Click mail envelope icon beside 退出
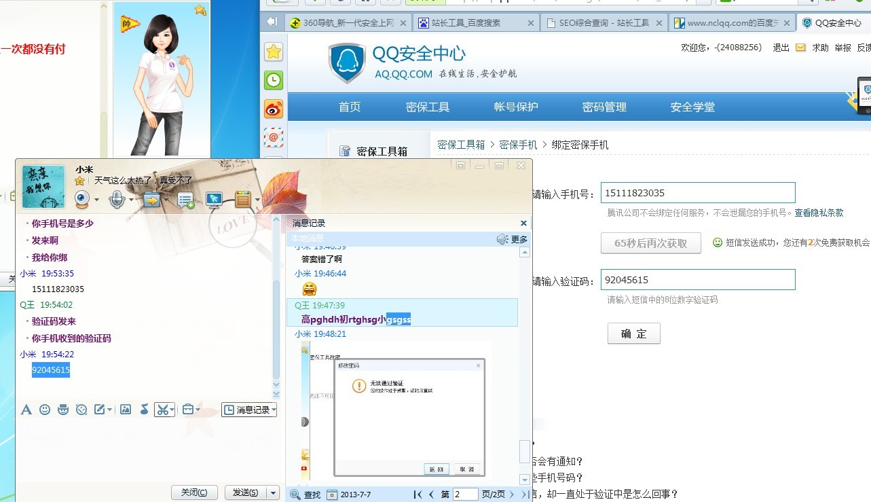871x502 pixels. [800, 48]
